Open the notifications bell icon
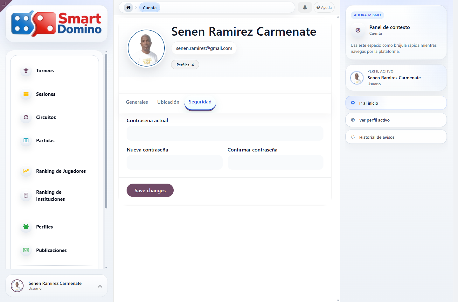Screen dimensions: 458x302 [x=305, y=7]
